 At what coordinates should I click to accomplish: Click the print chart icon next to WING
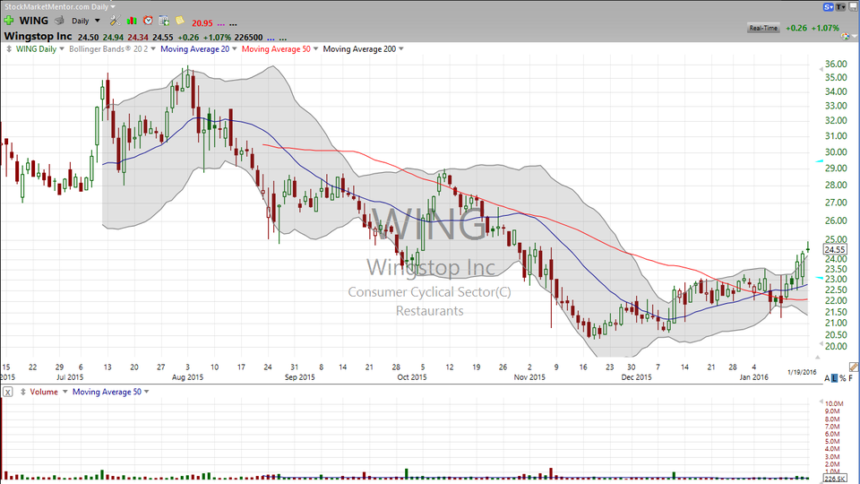pos(59,21)
